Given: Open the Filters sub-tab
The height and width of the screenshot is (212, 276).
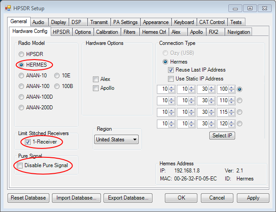Looking at the screenshot, I should coord(129,32).
